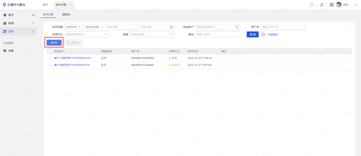Click the orange 未启用 status

point(175,65)
